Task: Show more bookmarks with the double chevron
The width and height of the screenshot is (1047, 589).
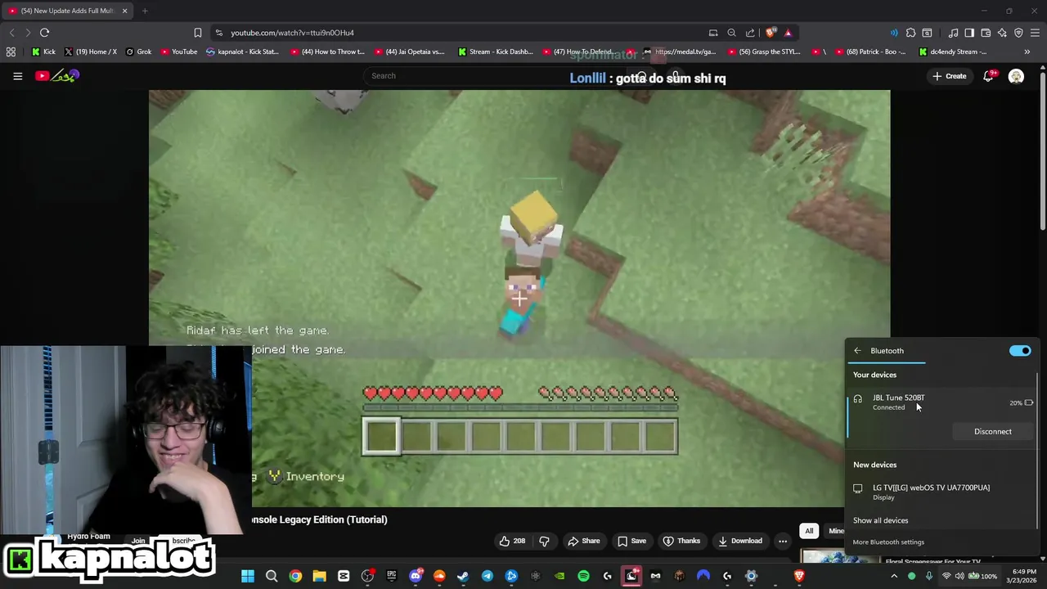Action: click(x=1027, y=52)
